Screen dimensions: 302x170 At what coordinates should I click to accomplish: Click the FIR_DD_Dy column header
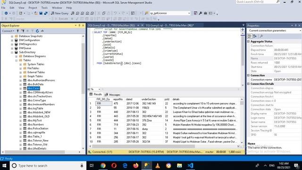tap(103, 99)
